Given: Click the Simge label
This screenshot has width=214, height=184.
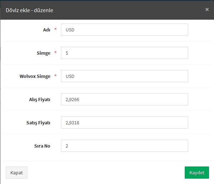Looking at the screenshot, I should coord(44,53).
